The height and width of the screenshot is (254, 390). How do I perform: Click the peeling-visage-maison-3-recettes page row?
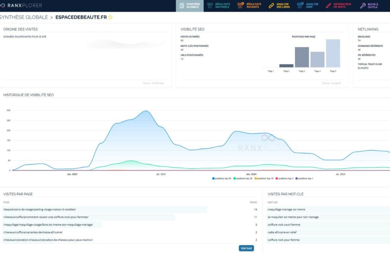click(130, 209)
